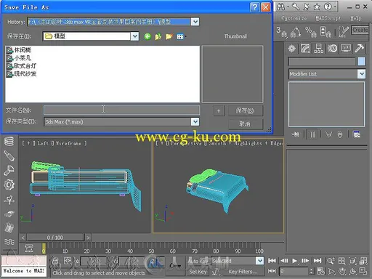Image resolution: width=372 pixels, height=279 pixels.
Task: Switch to Utilities hammer tab
Action: click(360, 49)
